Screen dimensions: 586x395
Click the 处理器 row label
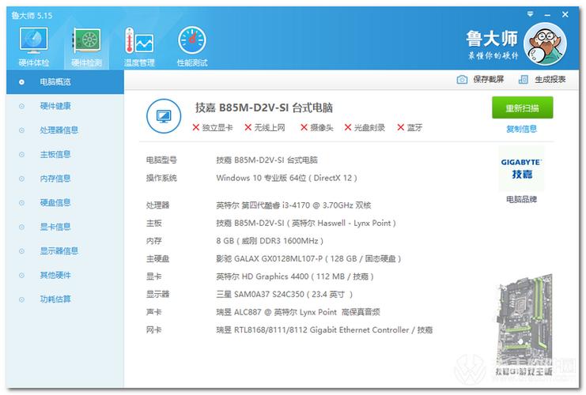(x=157, y=205)
